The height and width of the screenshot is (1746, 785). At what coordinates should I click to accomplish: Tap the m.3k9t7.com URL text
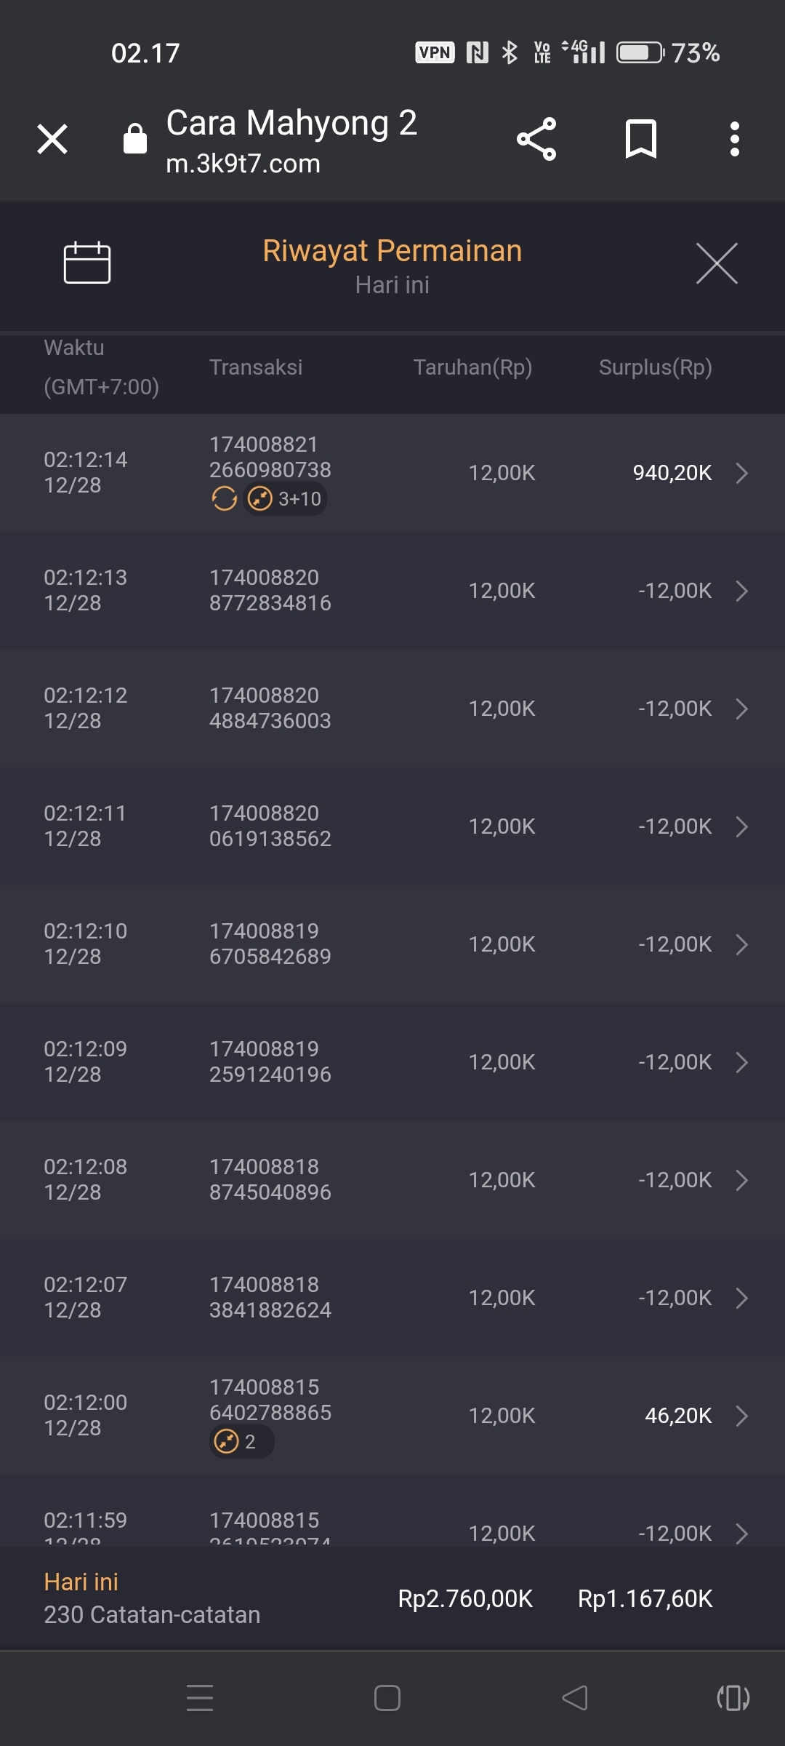(x=243, y=164)
